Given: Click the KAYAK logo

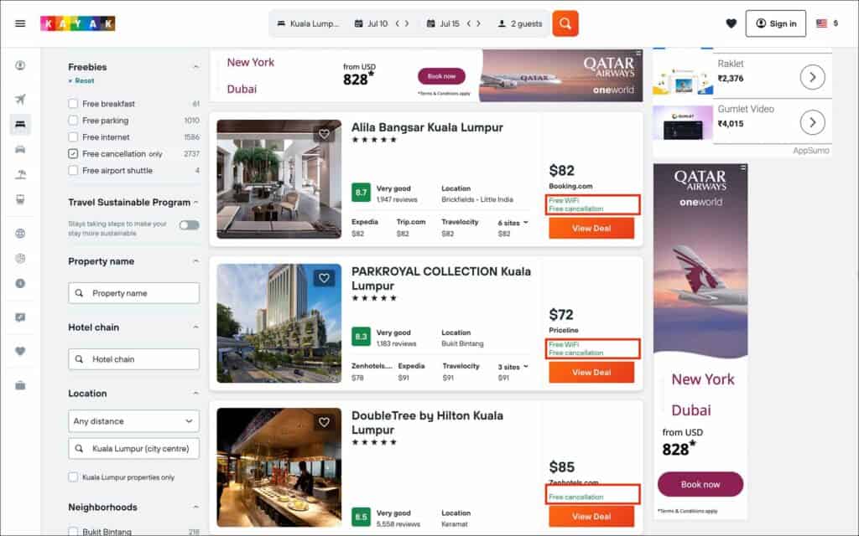Looking at the screenshot, I should [77, 23].
